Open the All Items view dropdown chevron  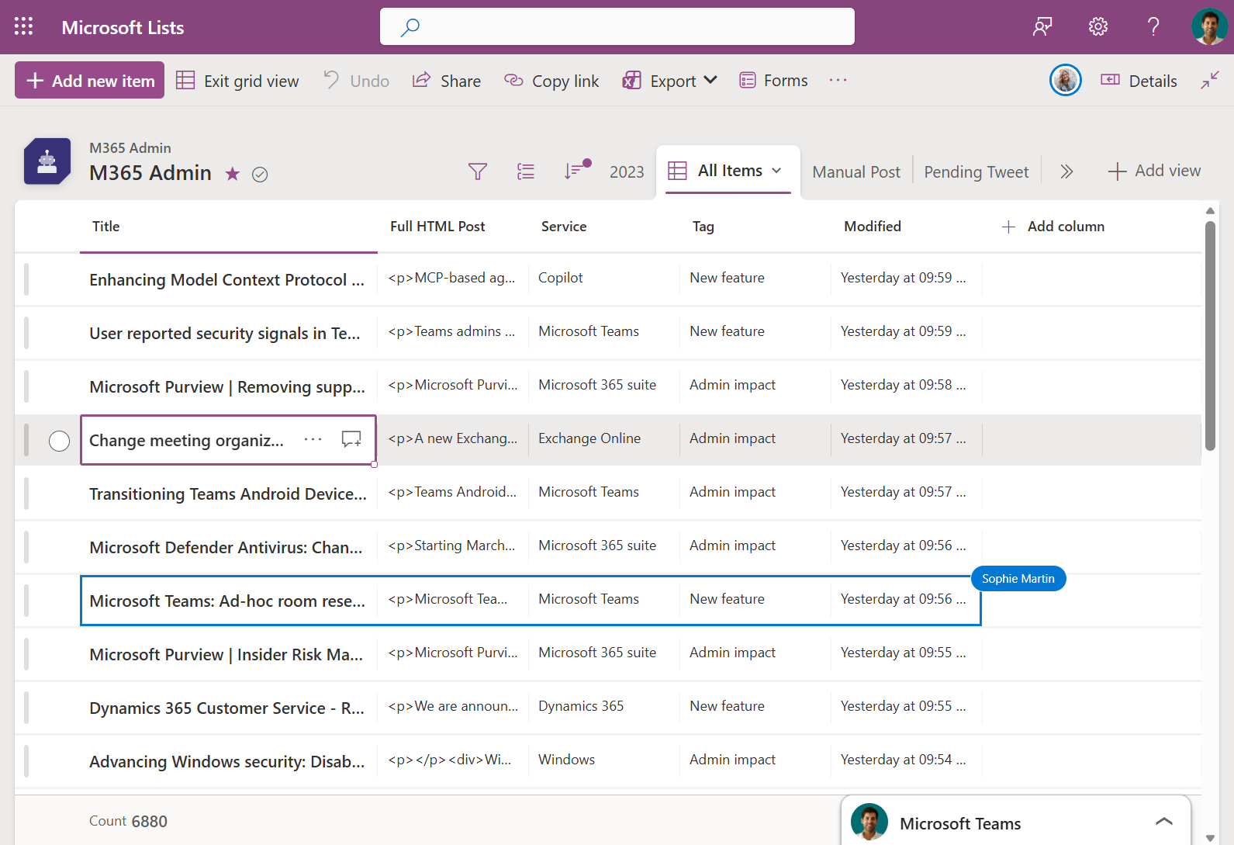click(x=776, y=171)
